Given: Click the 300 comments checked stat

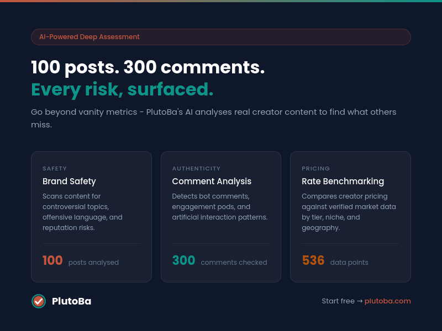Looking at the screenshot, I should [x=219, y=261].
